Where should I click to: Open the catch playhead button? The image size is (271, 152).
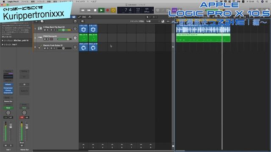(90, 17)
